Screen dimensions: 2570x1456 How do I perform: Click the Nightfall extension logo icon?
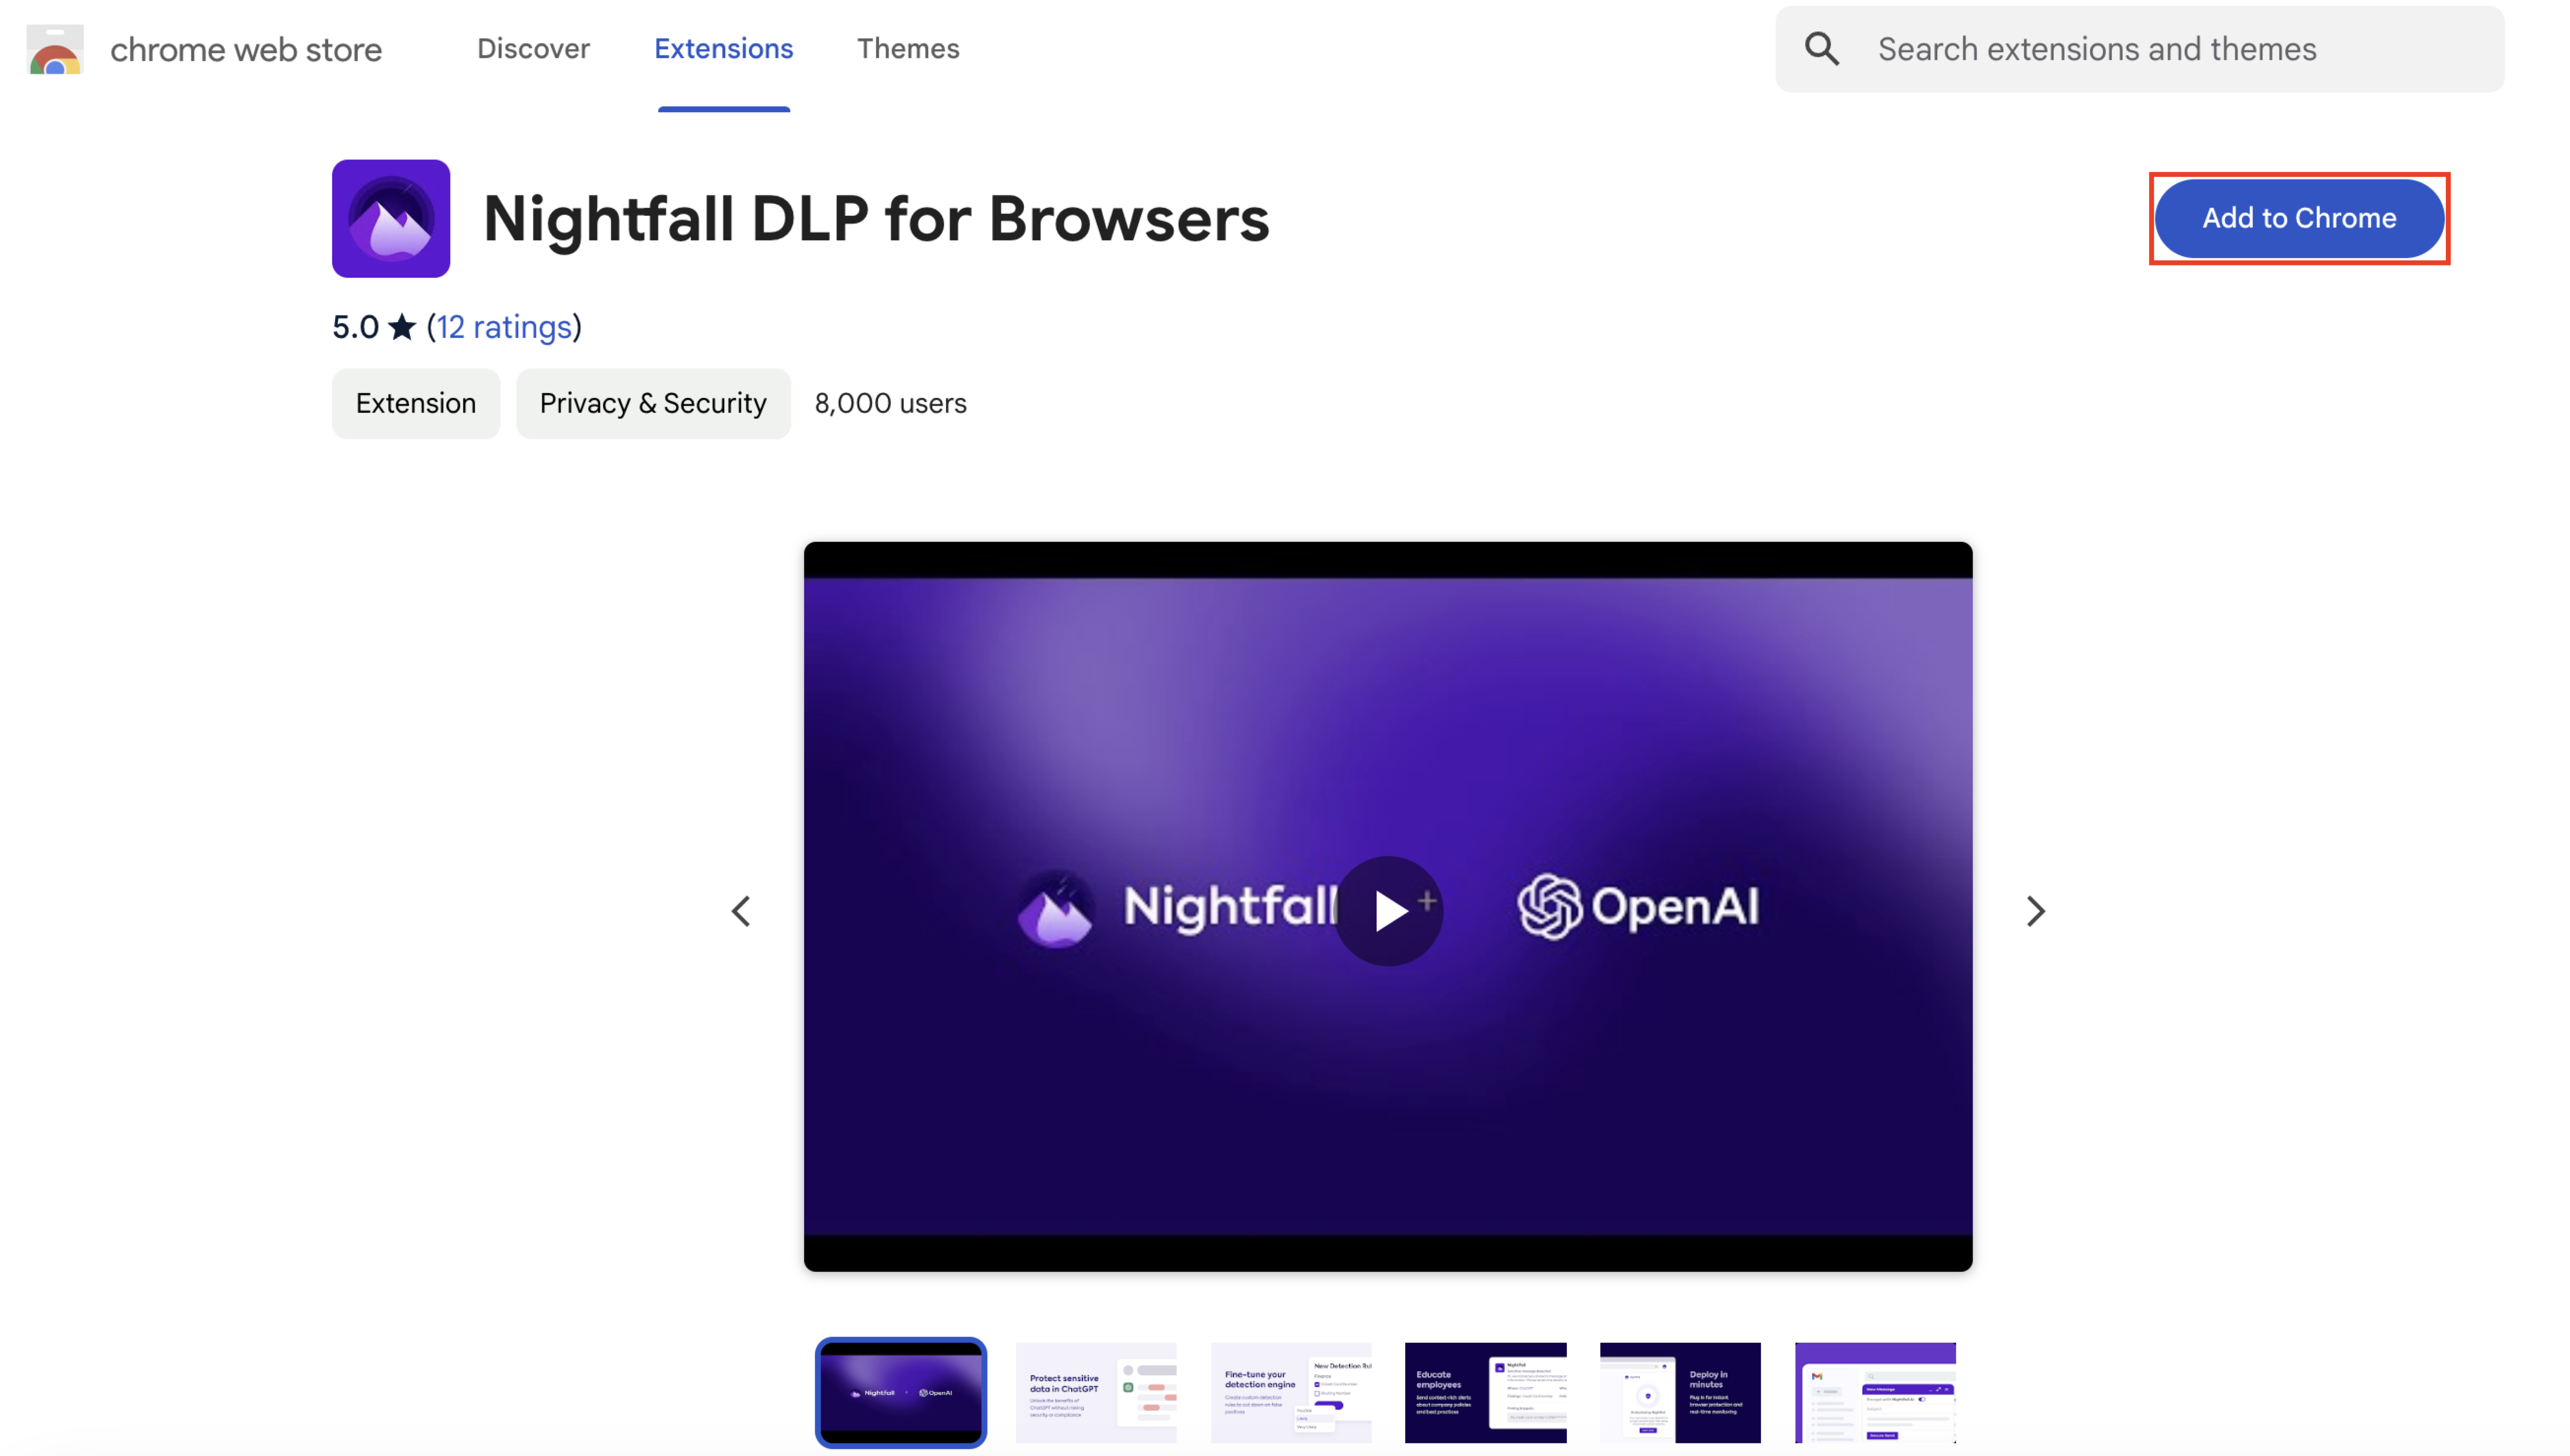[x=391, y=219]
